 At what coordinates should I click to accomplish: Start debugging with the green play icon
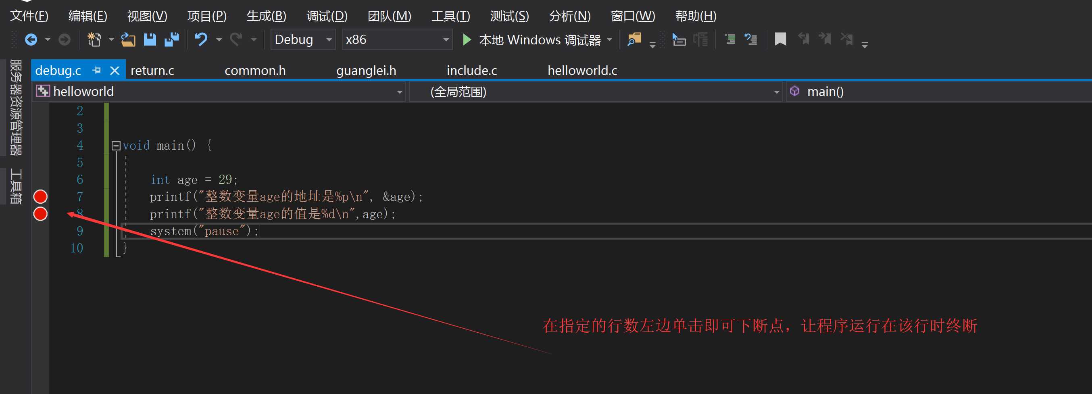coord(467,40)
